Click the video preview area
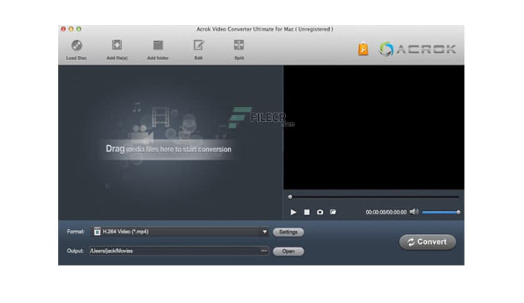The height and width of the screenshot is (303, 524). (x=374, y=128)
